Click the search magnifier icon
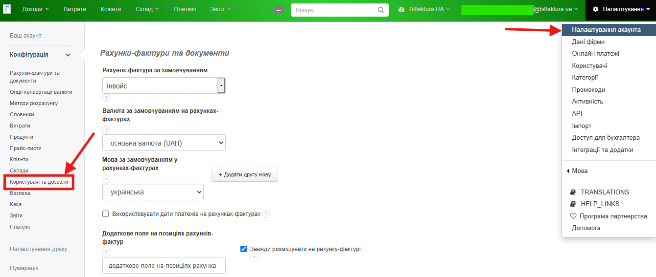Screen dimensions: 656x277 381,10
